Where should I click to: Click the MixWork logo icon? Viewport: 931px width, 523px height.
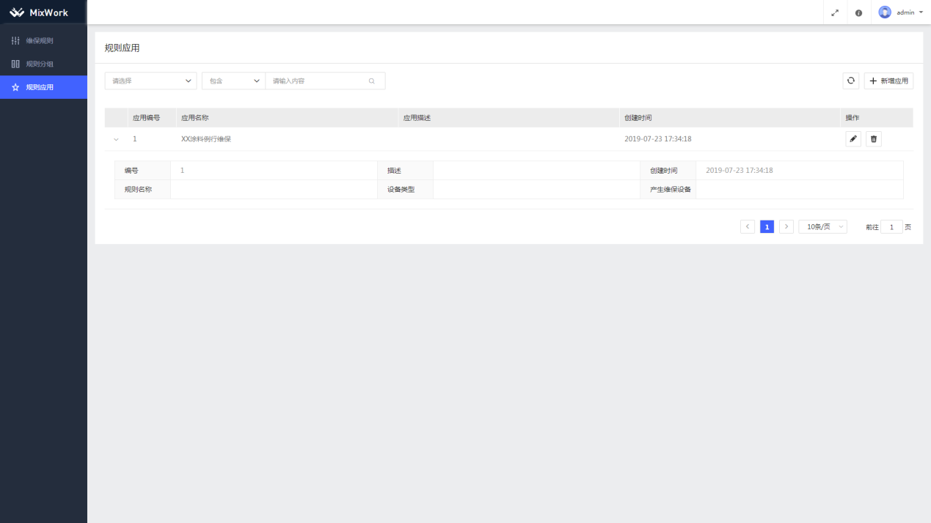coord(17,12)
